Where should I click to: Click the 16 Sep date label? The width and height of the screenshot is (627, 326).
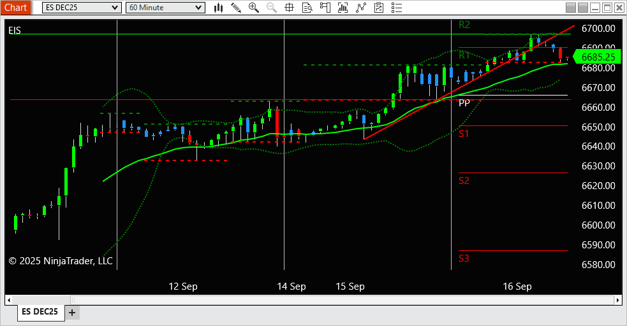[517, 287]
